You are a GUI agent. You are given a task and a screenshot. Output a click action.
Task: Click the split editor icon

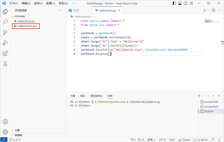click(214, 10)
